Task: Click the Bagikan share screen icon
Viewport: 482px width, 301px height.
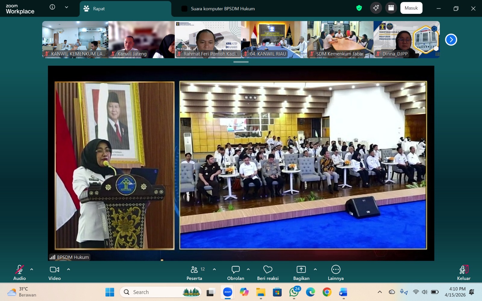Action: point(301,272)
